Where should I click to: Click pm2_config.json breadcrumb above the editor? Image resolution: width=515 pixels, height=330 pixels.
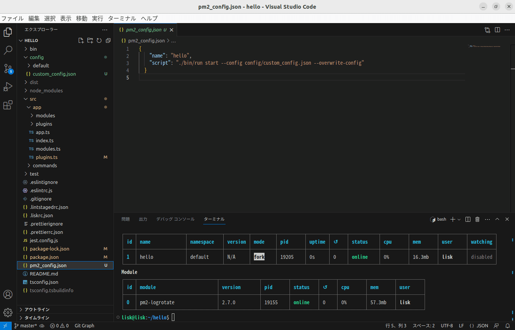[146, 41]
